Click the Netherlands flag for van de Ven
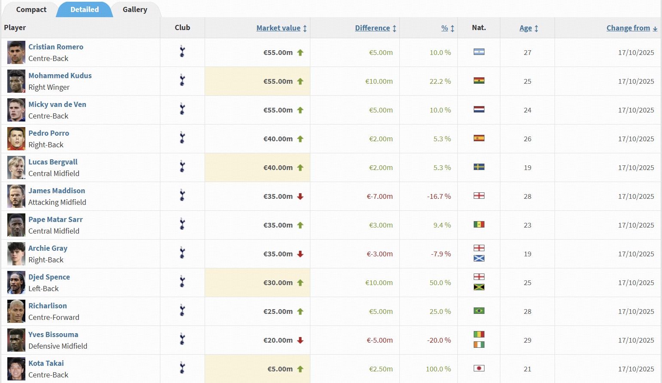The height and width of the screenshot is (383, 662). (479, 109)
